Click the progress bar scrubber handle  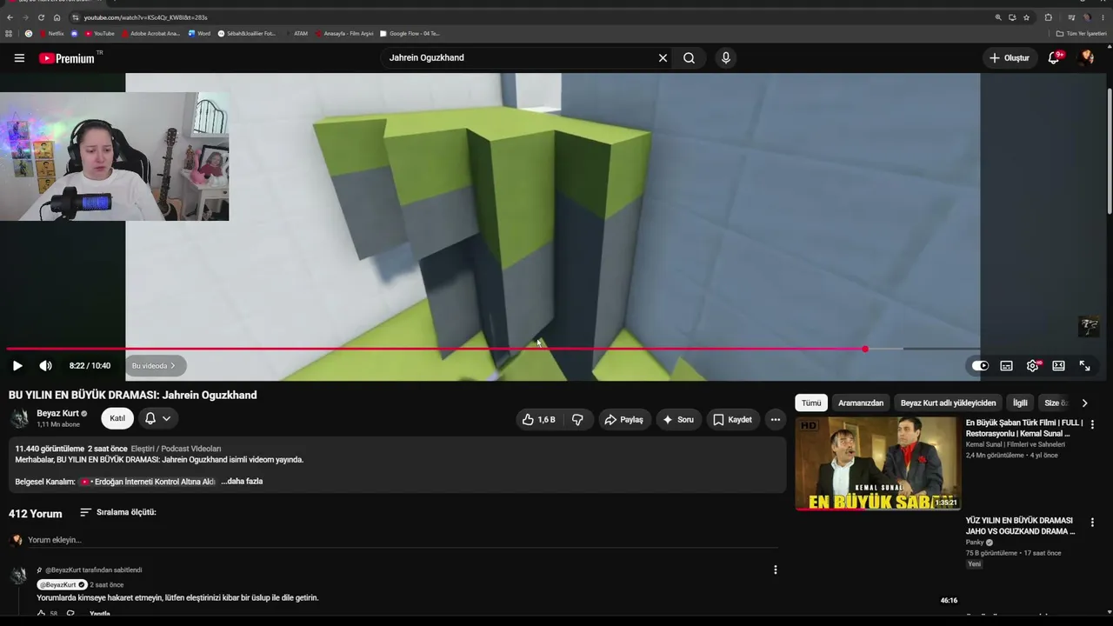865,349
